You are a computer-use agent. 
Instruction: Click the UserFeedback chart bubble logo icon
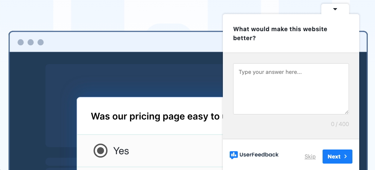(234, 155)
